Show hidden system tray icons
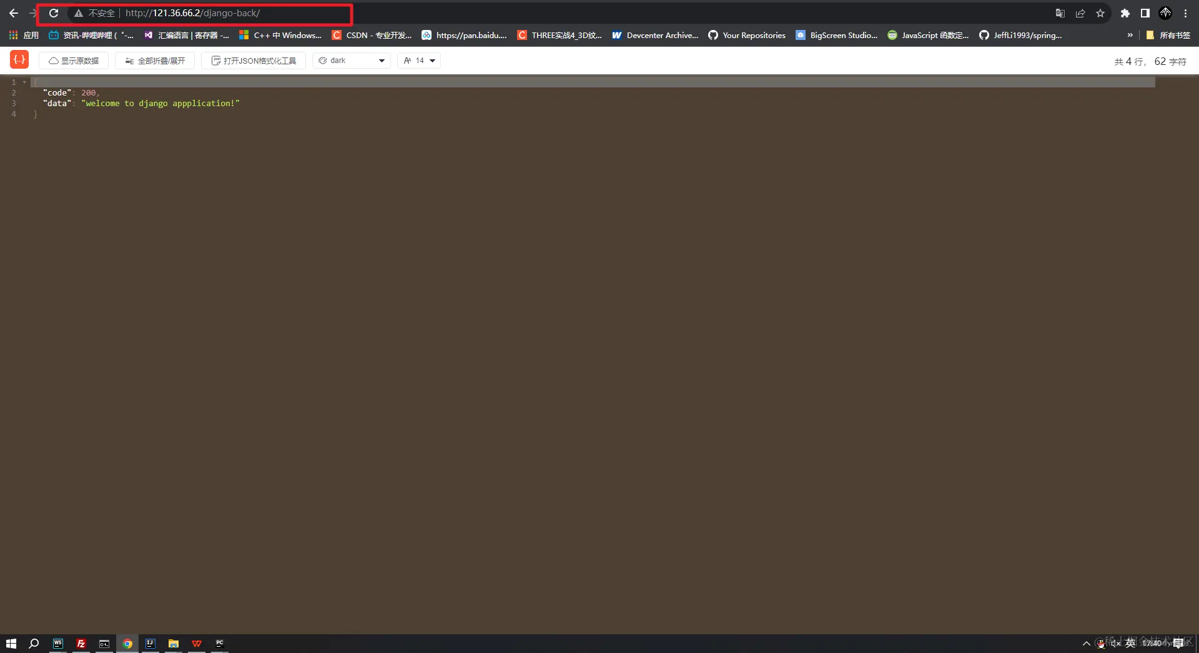The image size is (1199, 653). (x=1087, y=644)
